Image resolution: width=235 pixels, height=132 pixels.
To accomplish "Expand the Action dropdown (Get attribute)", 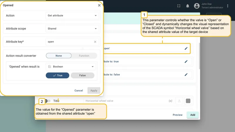I will point(72,16).
